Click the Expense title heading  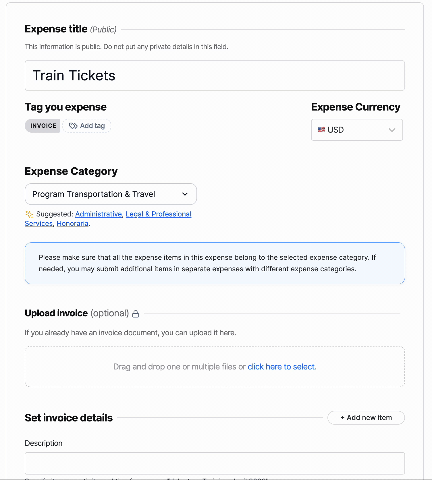56,29
